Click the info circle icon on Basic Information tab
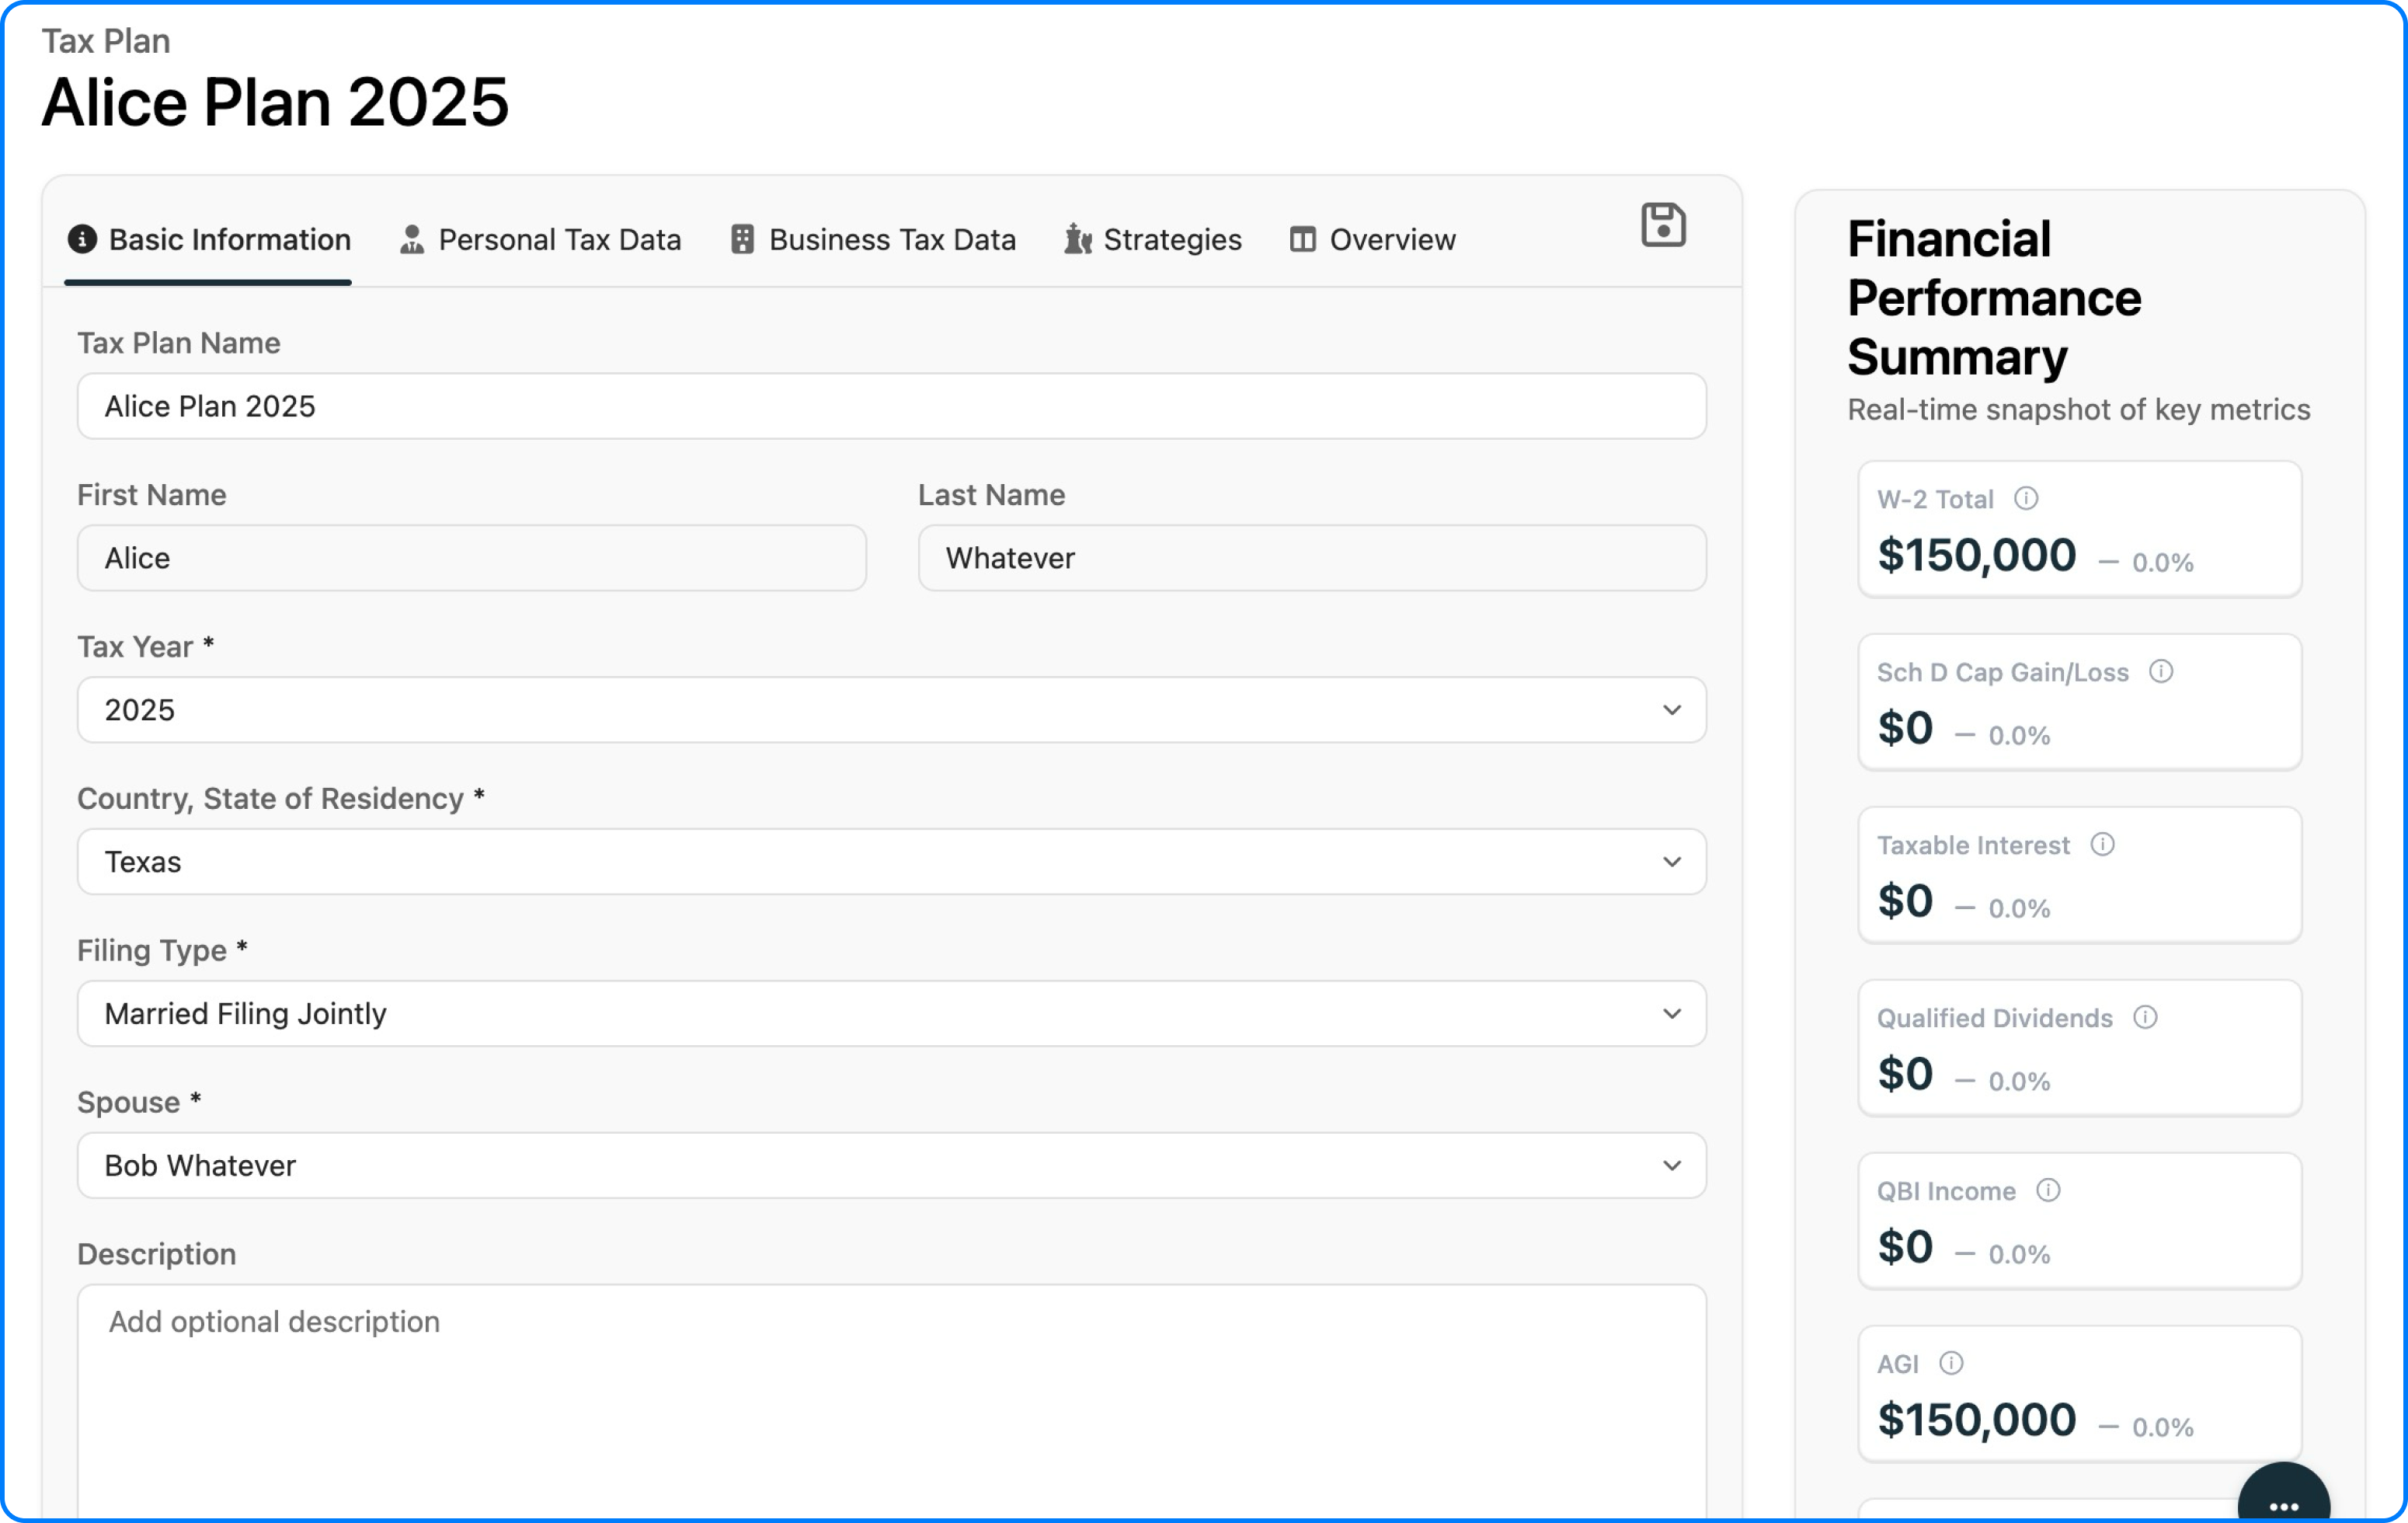Screen dimensions: 2408x1523 [82, 239]
